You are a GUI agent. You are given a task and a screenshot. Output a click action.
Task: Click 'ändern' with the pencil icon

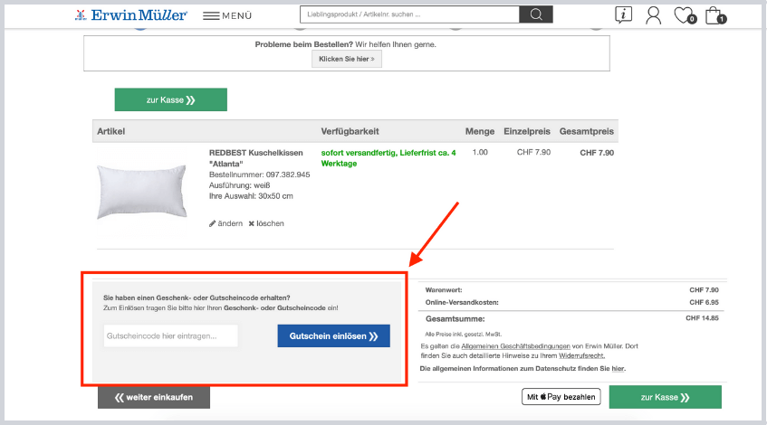(x=226, y=223)
